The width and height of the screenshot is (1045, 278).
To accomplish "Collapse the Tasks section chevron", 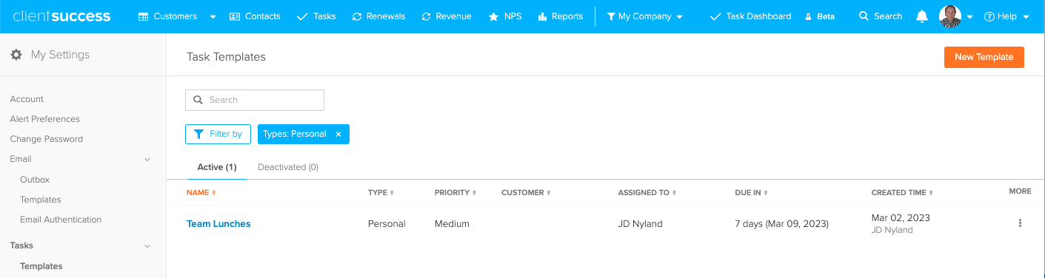I will [147, 246].
